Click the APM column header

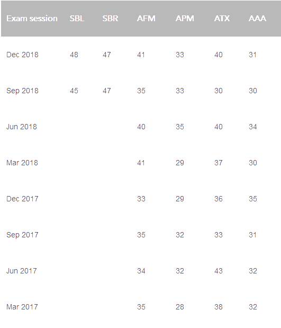185,19
